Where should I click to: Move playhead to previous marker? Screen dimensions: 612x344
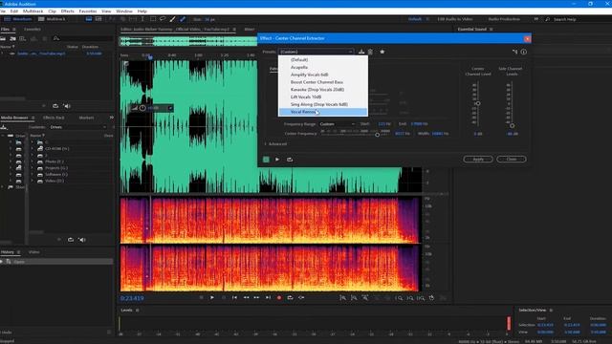point(234,297)
